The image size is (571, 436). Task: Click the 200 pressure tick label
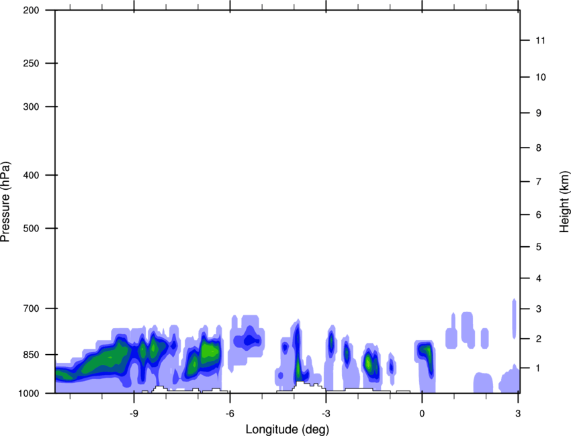pos(31,10)
